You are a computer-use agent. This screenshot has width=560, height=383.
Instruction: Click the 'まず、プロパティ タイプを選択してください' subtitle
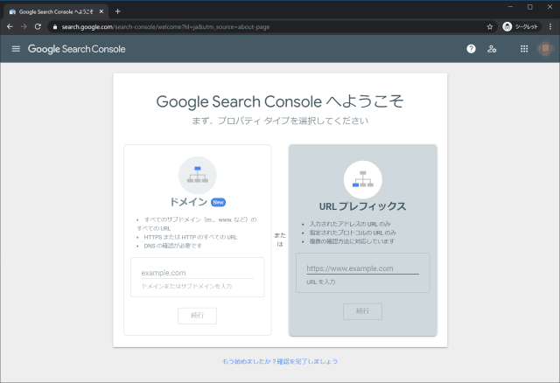tap(280, 121)
